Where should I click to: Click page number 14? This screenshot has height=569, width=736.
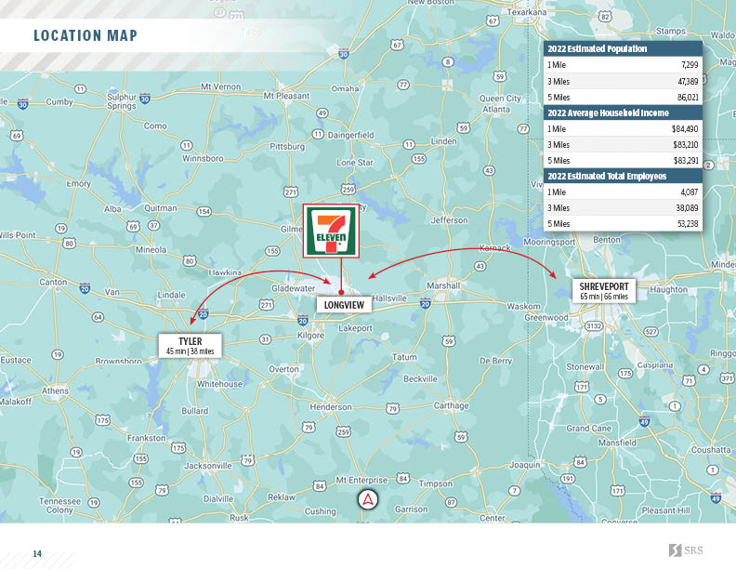tap(37, 553)
